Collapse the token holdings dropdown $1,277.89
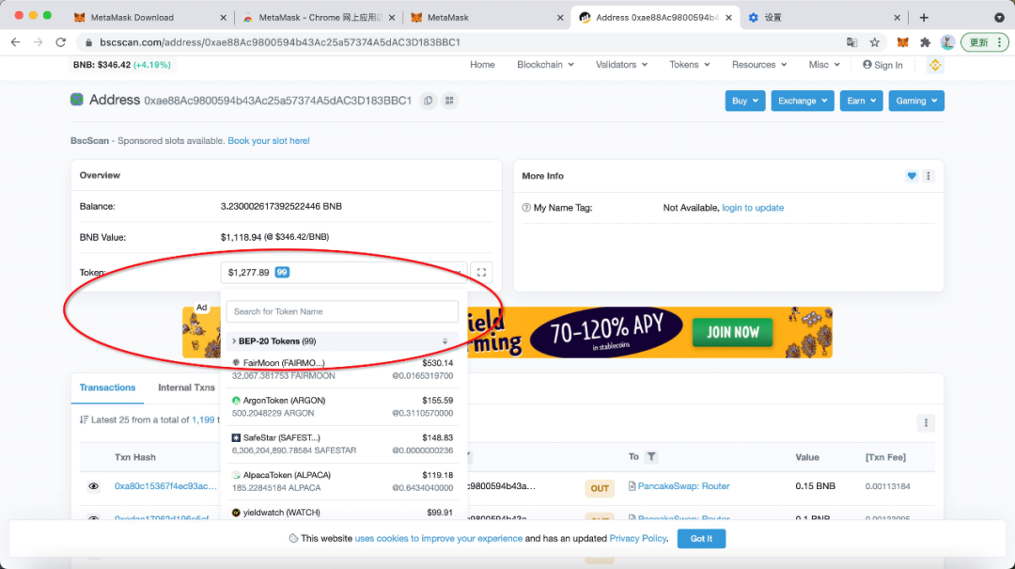This screenshot has width=1015, height=569. pos(344,272)
